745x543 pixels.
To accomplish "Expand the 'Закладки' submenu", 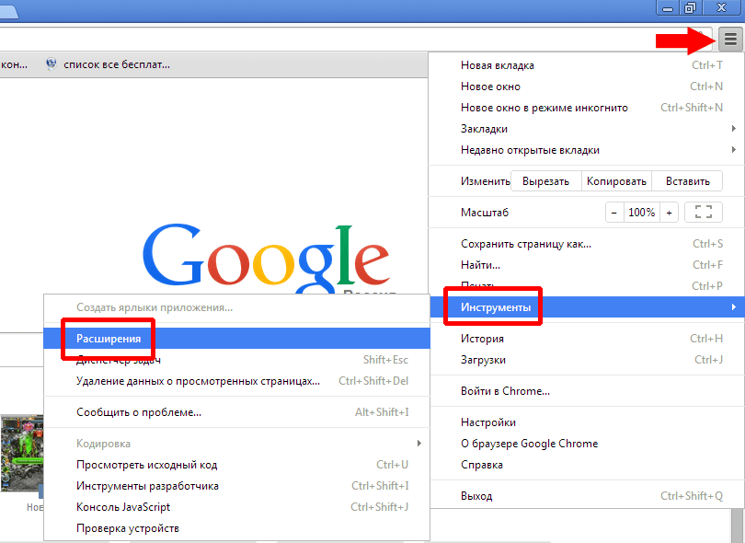I will pos(587,129).
